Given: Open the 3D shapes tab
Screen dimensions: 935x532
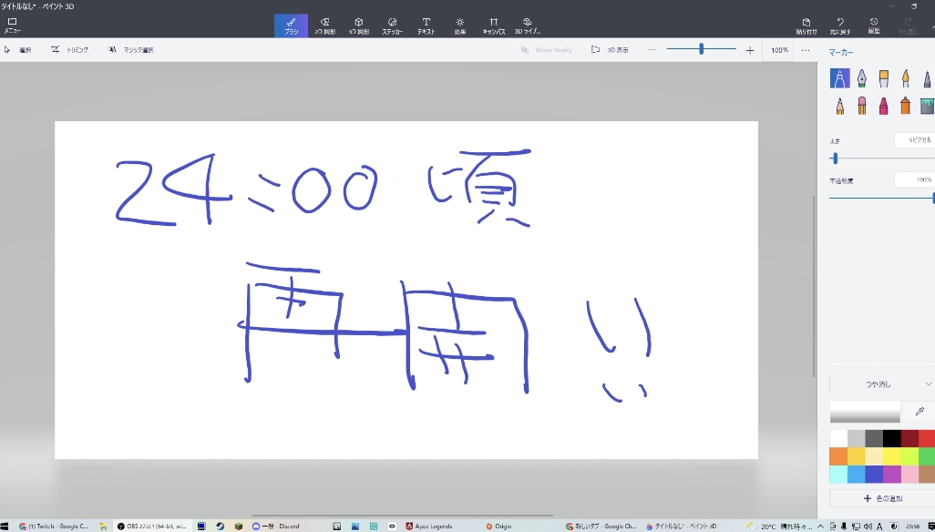Looking at the screenshot, I should point(359,26).
